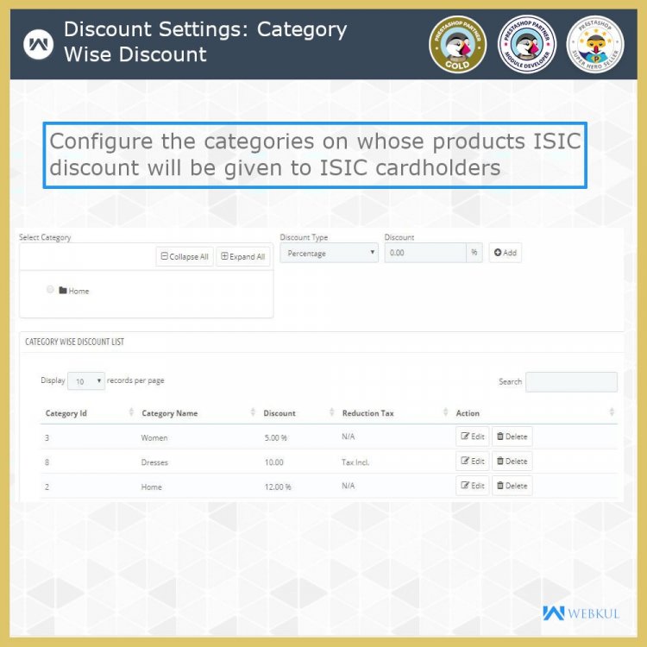Click the Add discount button
Image resolution: width=647 pixels, height=647 pixels.
(505, 253)
